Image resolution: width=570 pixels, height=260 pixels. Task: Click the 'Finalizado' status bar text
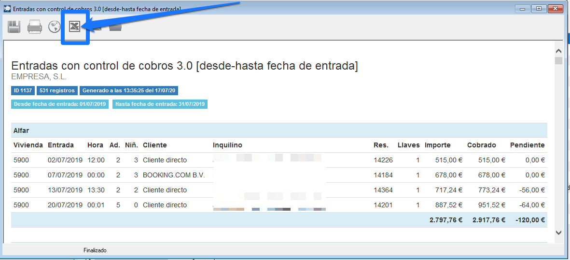click(x=95, y=250)
